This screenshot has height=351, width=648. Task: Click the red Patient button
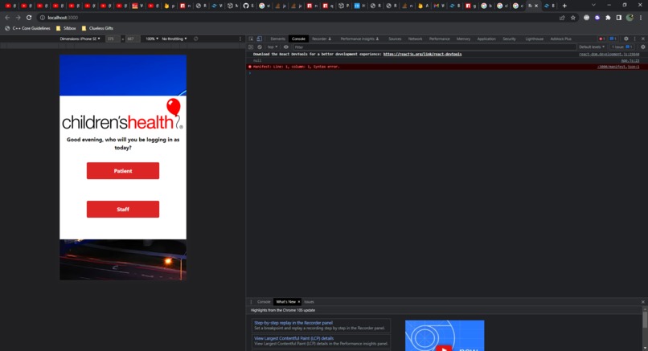coord(123,170)
